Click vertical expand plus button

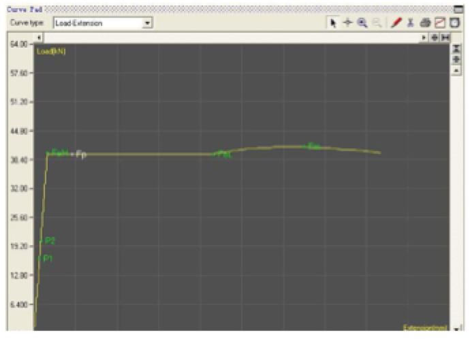456,60
